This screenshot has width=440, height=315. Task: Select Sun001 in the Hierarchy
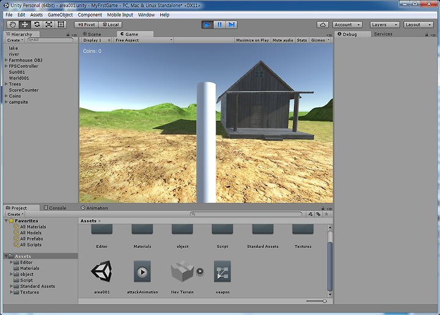click(17, 72)
